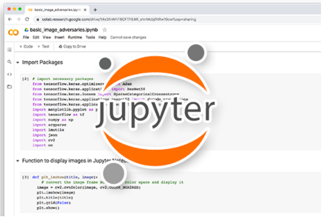Reload the browser page
This screenshot has width=326, height=219.
28,19
